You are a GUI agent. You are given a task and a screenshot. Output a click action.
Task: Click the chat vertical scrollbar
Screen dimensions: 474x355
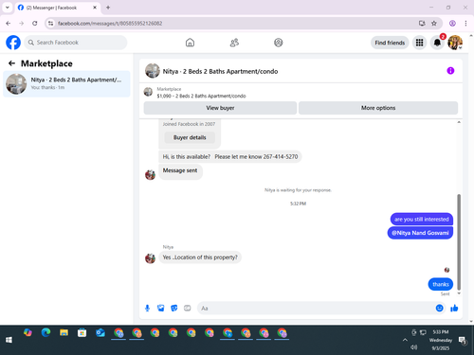[x=459, y=242]
